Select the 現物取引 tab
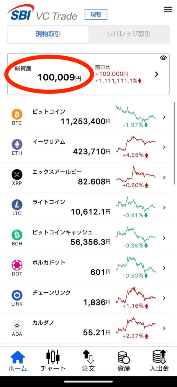The width and height of the screenshot is (177, 387). pyautogui.click(x=48, y=34)
